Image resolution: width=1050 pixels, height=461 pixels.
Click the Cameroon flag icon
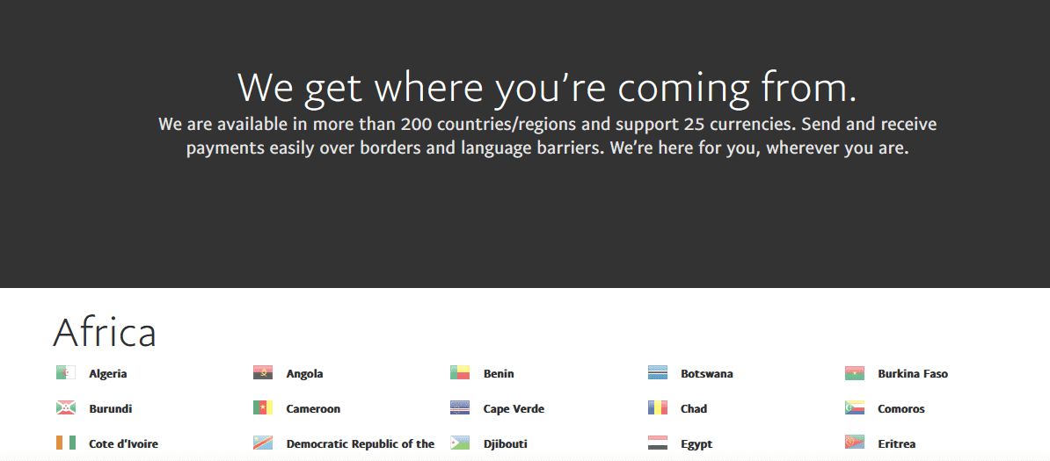pos(263,408)
